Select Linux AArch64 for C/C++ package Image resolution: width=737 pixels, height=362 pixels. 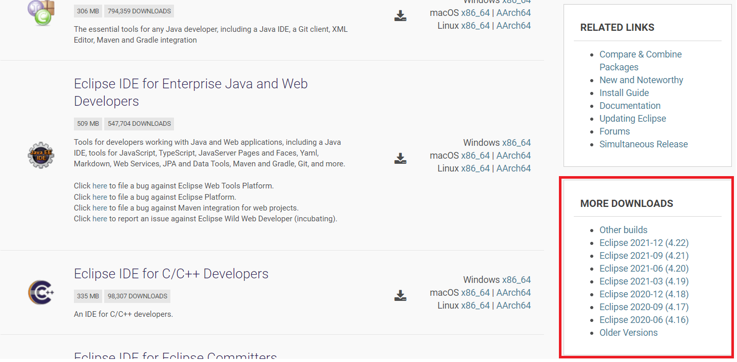coord(514,306)
